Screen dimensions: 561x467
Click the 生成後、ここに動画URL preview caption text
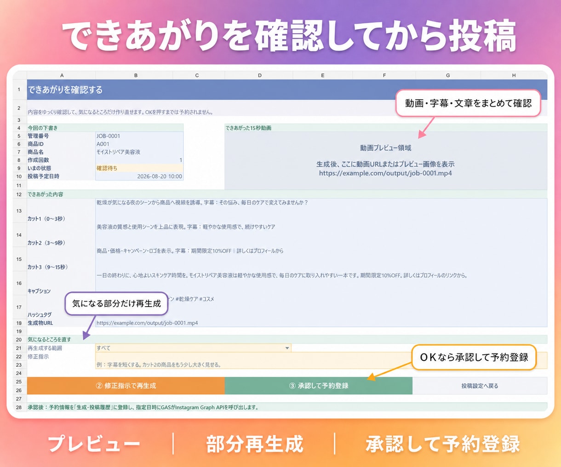(385, 164)
